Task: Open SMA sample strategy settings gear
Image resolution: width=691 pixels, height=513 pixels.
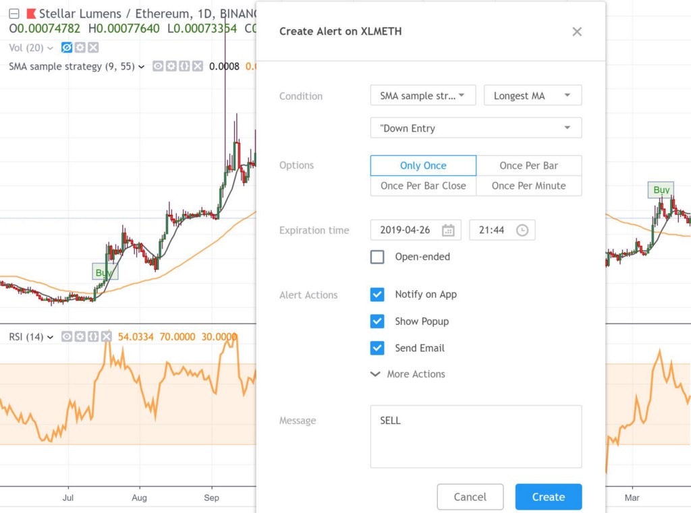Action: tap(171, 67)
